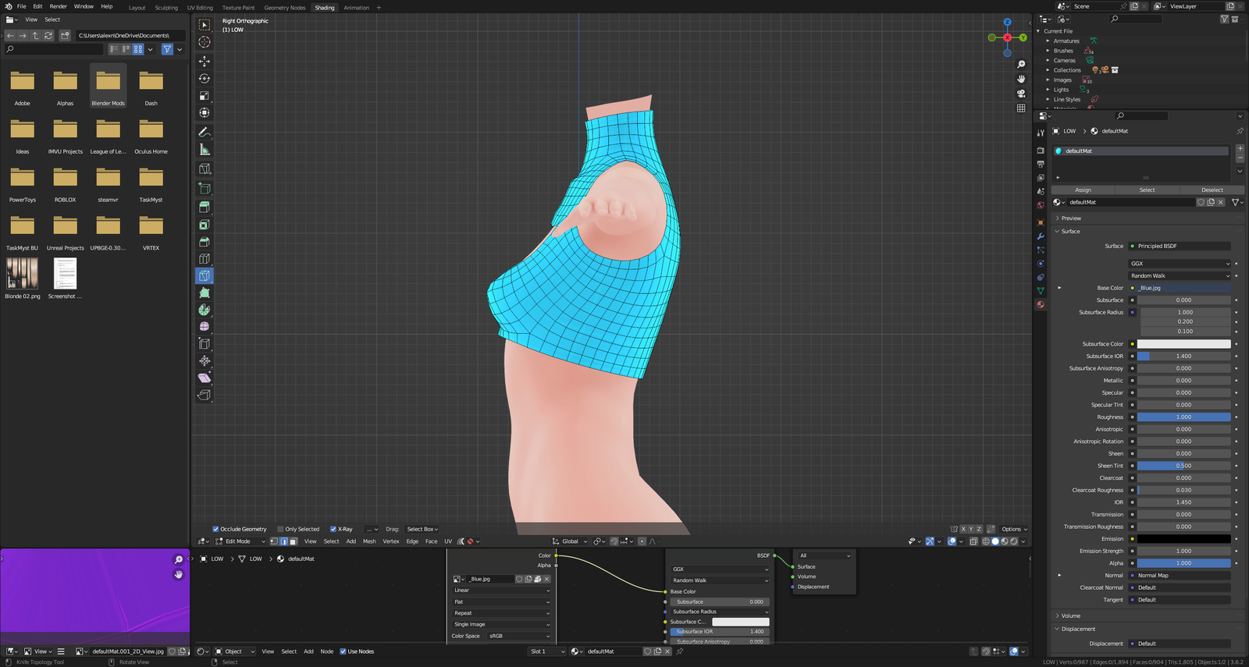The image size is (1249, 667).
Task: Choose the Select Box tool
Action: tap(205, 25)
